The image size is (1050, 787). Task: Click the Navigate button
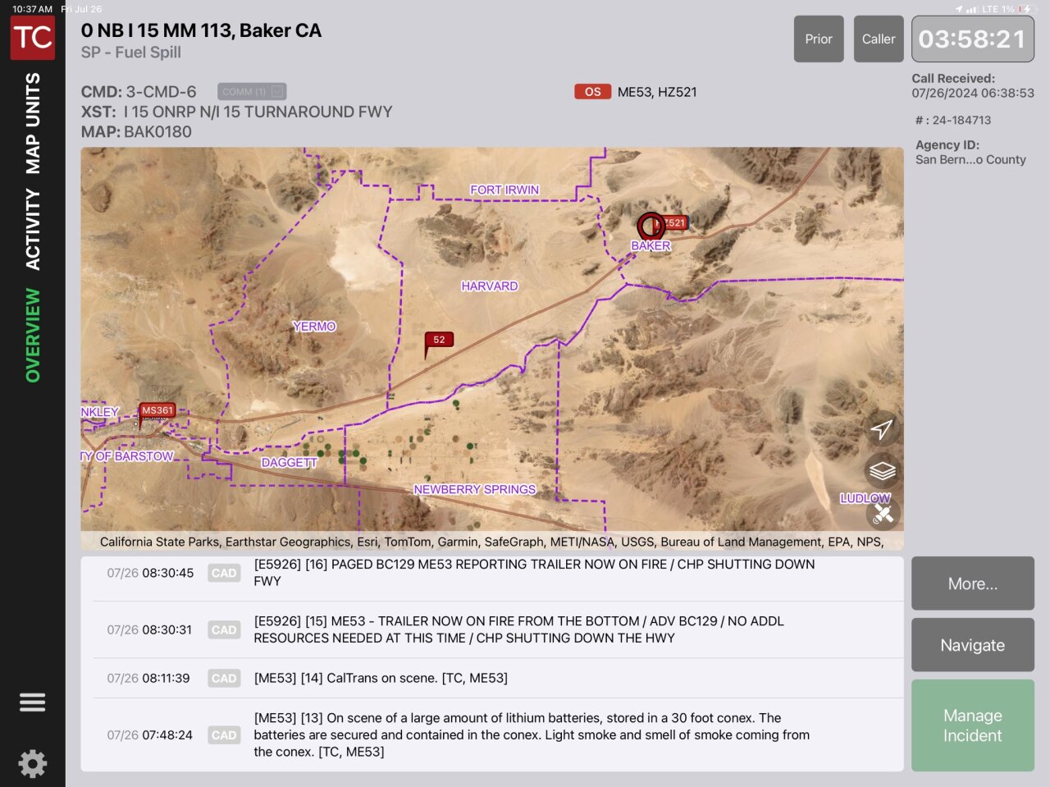(x=972, y=645)
